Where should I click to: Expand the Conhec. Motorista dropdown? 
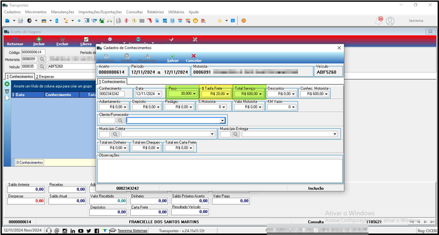click(x=326, y=94)
